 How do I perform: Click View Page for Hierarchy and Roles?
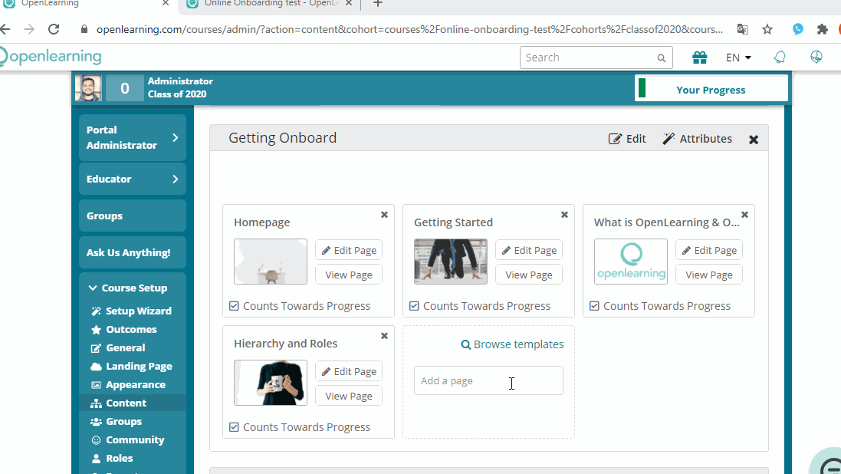click(x=349, y=397)
